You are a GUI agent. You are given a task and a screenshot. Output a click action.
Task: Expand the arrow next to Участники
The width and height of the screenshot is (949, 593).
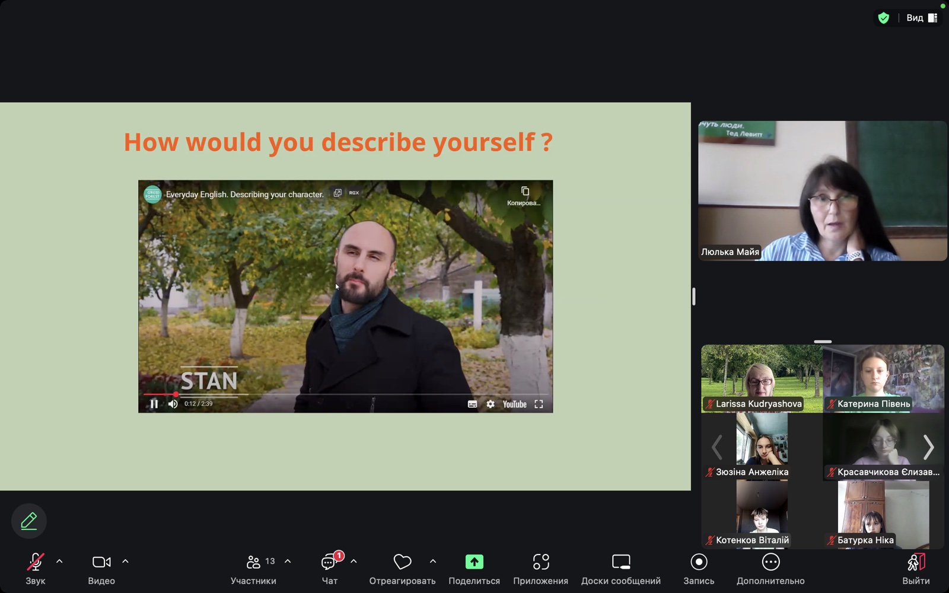click(288, 561)
